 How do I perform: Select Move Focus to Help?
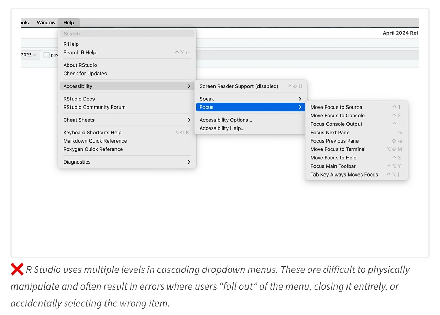(356, 158)
